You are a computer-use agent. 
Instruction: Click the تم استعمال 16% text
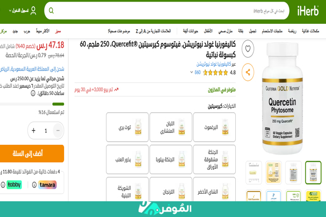[51, 112]
